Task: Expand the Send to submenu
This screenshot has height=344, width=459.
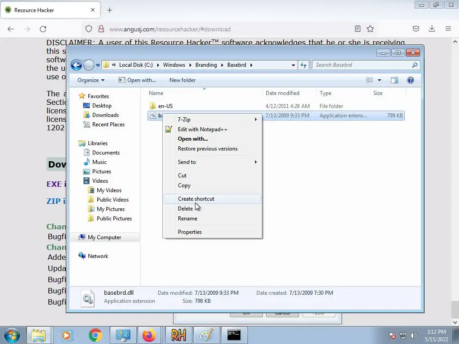Action: tap(212, 162)
